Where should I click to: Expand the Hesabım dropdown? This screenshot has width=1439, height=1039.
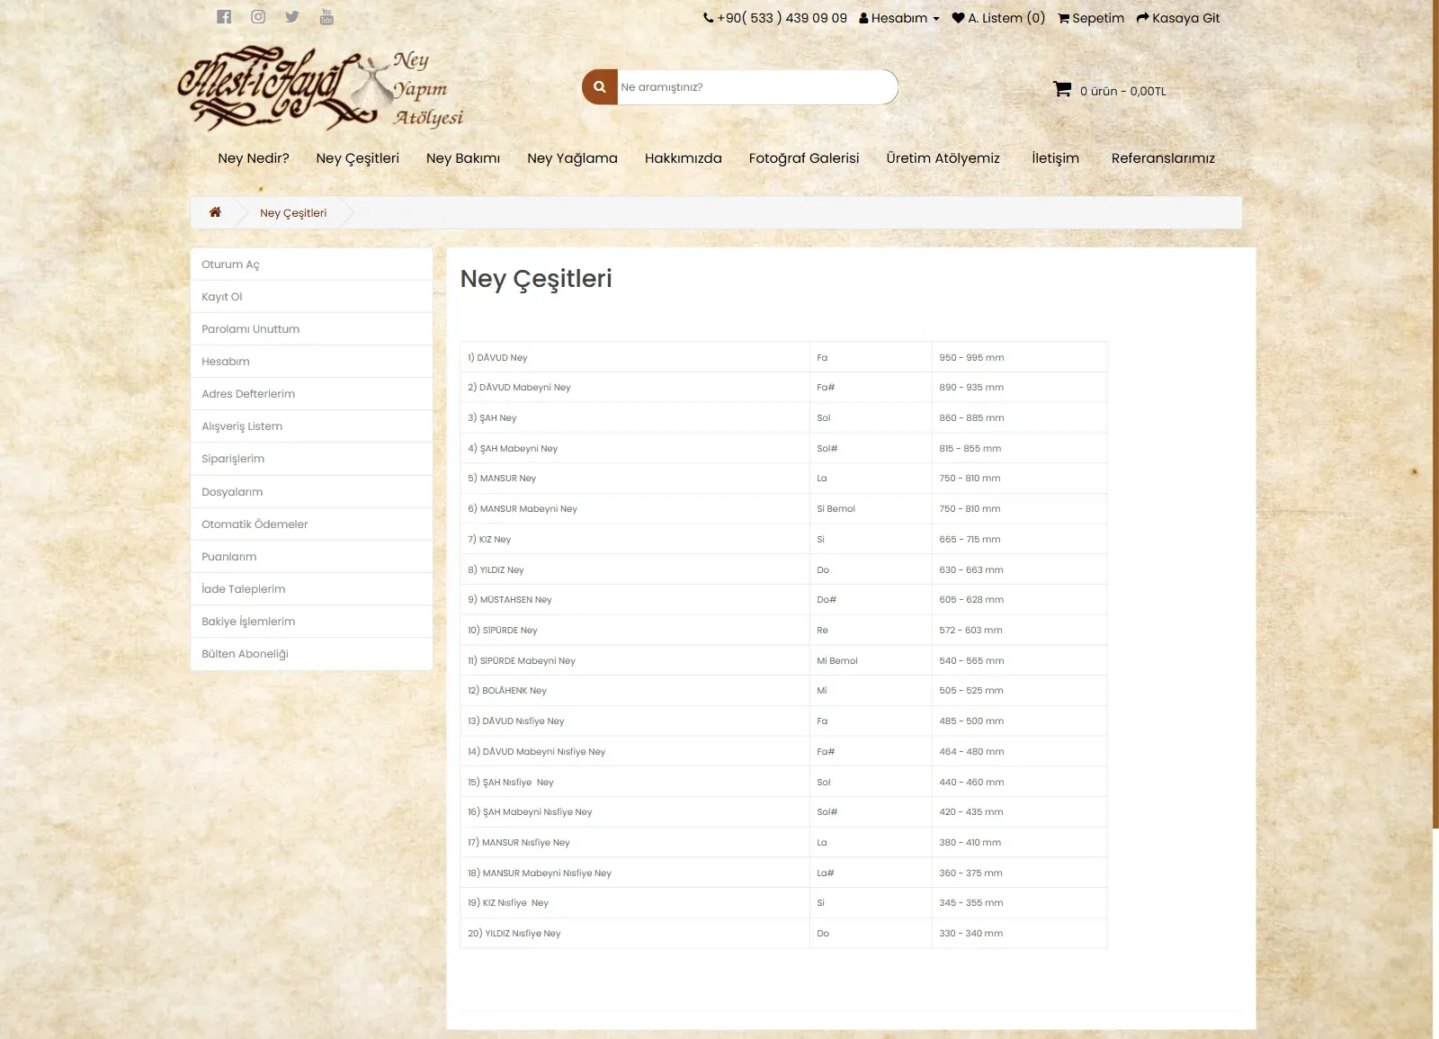[x=898, y=18]
